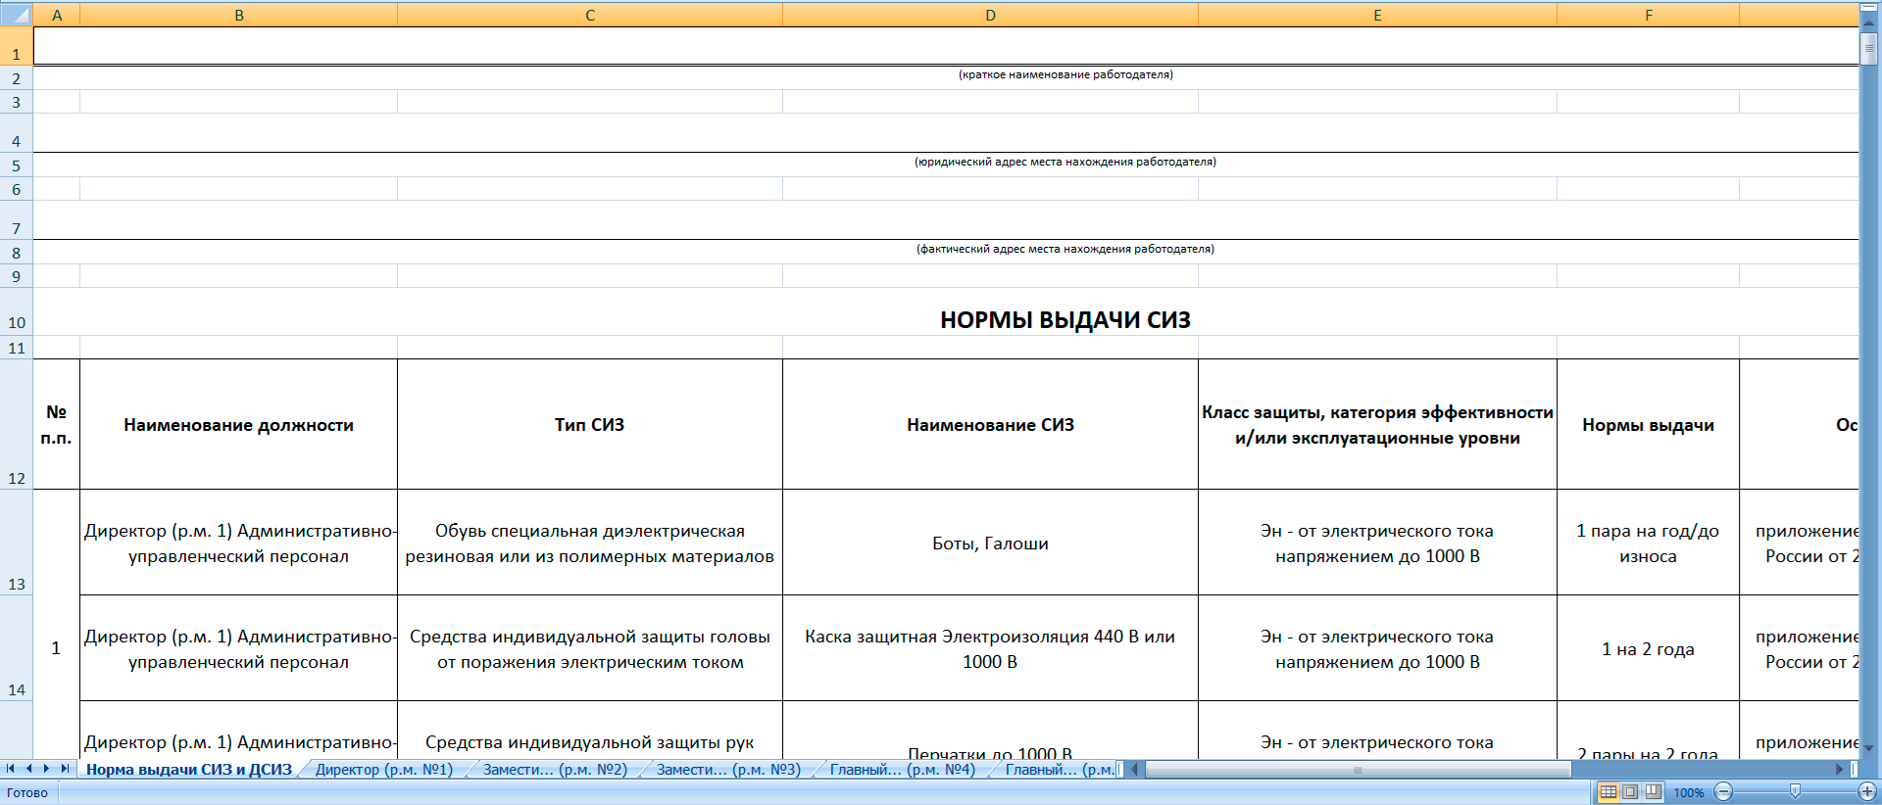Click the 'Класс защиты, категория эффективности' header
Viewport: 1882px width, 805px height.
coord(1377,424)
